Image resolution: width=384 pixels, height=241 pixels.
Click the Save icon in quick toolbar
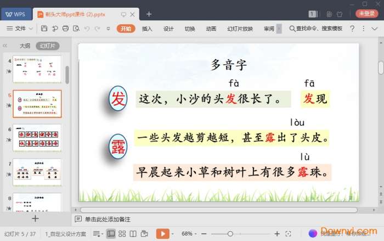point(44,29)
